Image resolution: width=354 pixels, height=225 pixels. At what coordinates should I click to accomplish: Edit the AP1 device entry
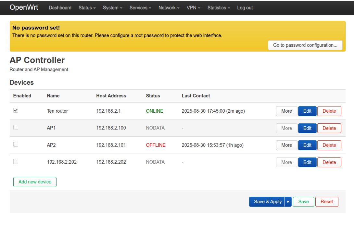tap(307, 128)
